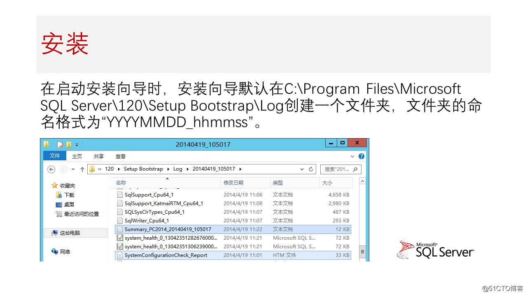Click the New Folder quick access icon

[x=69, y=144]
